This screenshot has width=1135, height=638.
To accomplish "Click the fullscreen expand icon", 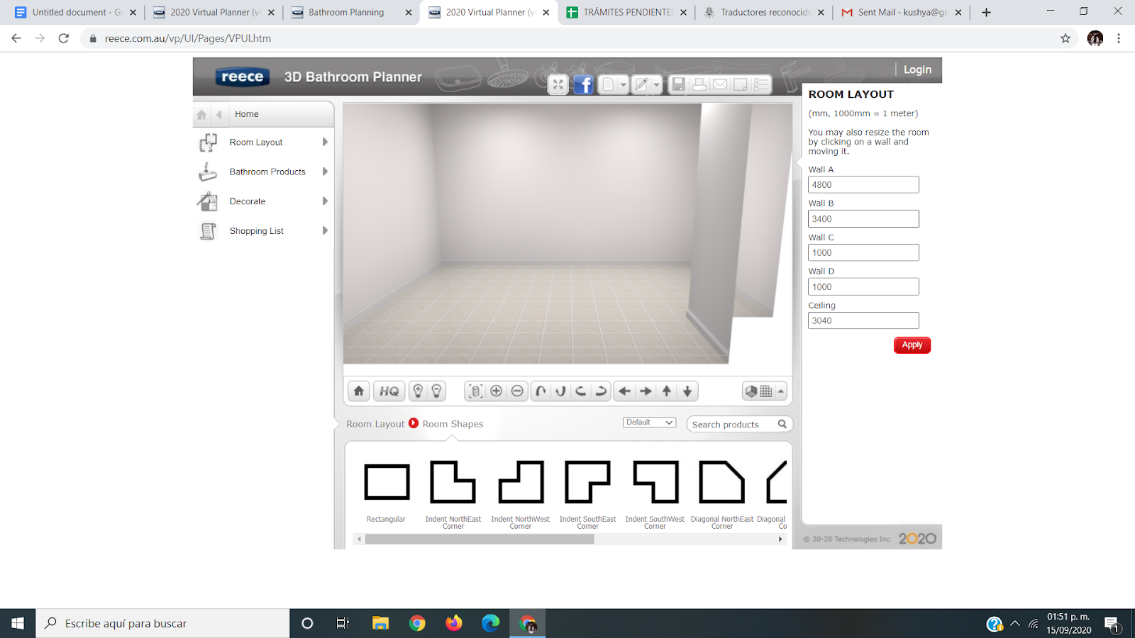I will pos(558,85).
